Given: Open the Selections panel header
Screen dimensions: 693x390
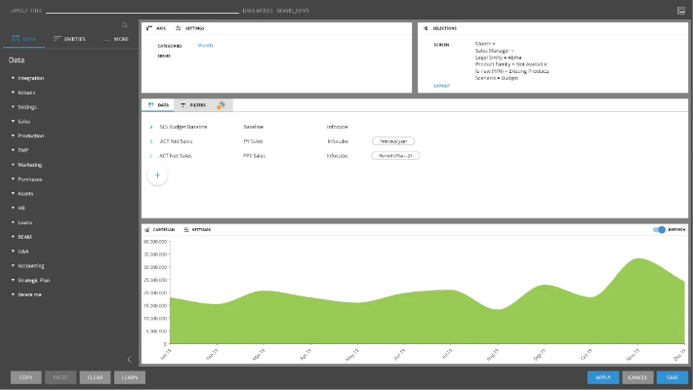Looking at the screenshot, I should tap(442, 28).
